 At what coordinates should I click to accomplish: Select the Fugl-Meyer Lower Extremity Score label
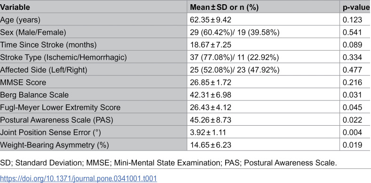(x=60, y=107)
